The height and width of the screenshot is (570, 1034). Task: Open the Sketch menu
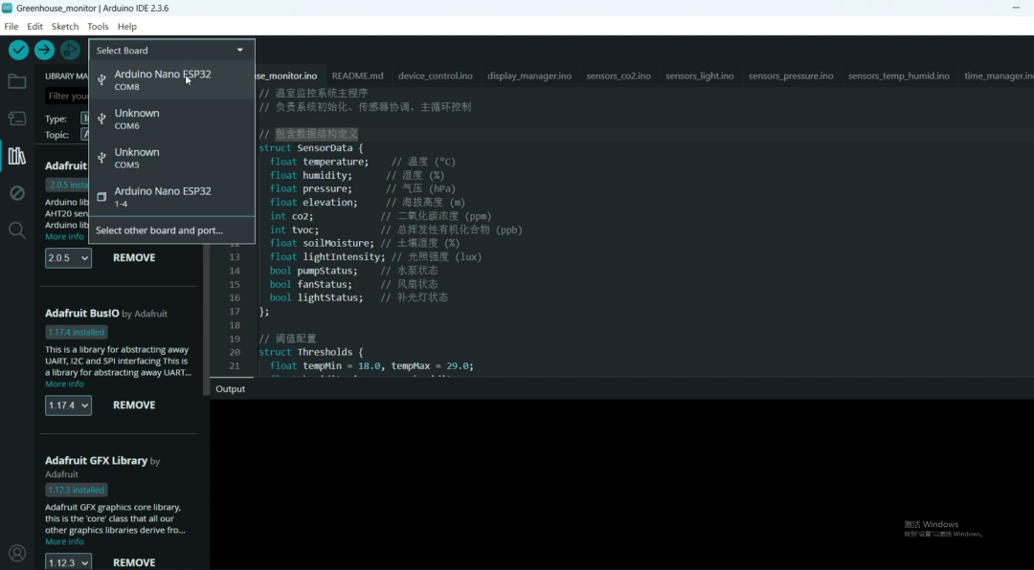[x=65, y=27]
